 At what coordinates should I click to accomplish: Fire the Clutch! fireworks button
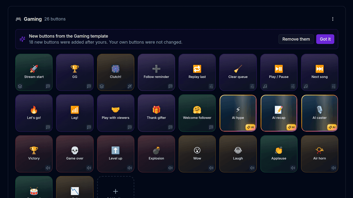pyautogui.click(x=115, y=72)
